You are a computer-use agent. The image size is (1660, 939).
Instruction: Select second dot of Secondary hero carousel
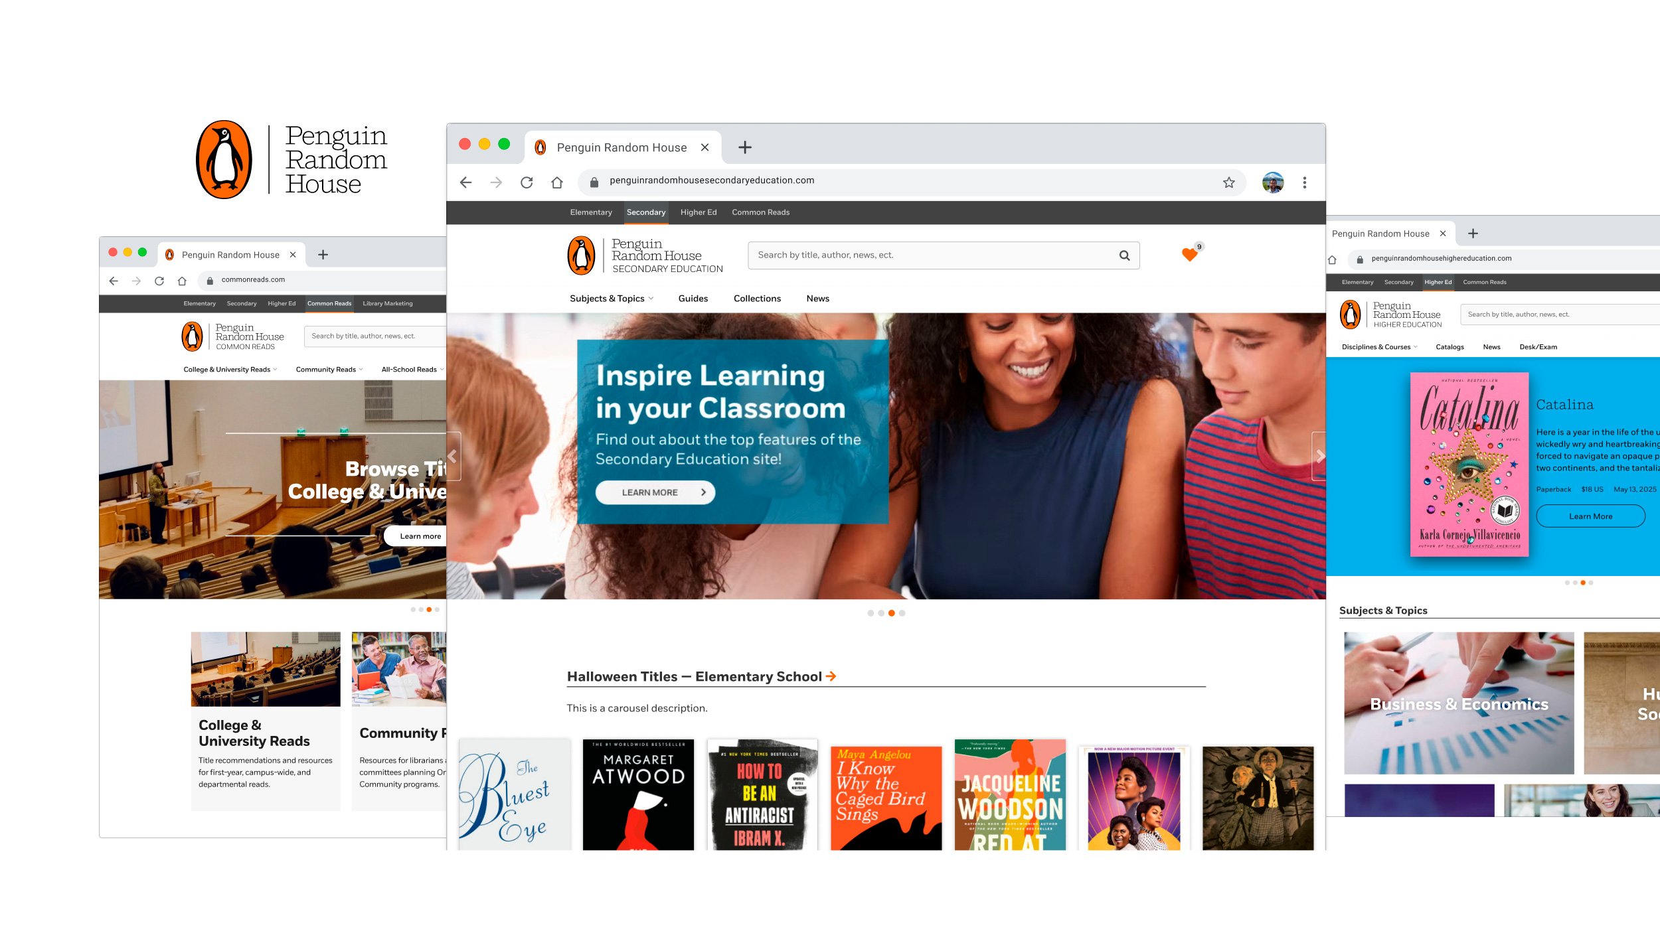click(x=881, y=613)
